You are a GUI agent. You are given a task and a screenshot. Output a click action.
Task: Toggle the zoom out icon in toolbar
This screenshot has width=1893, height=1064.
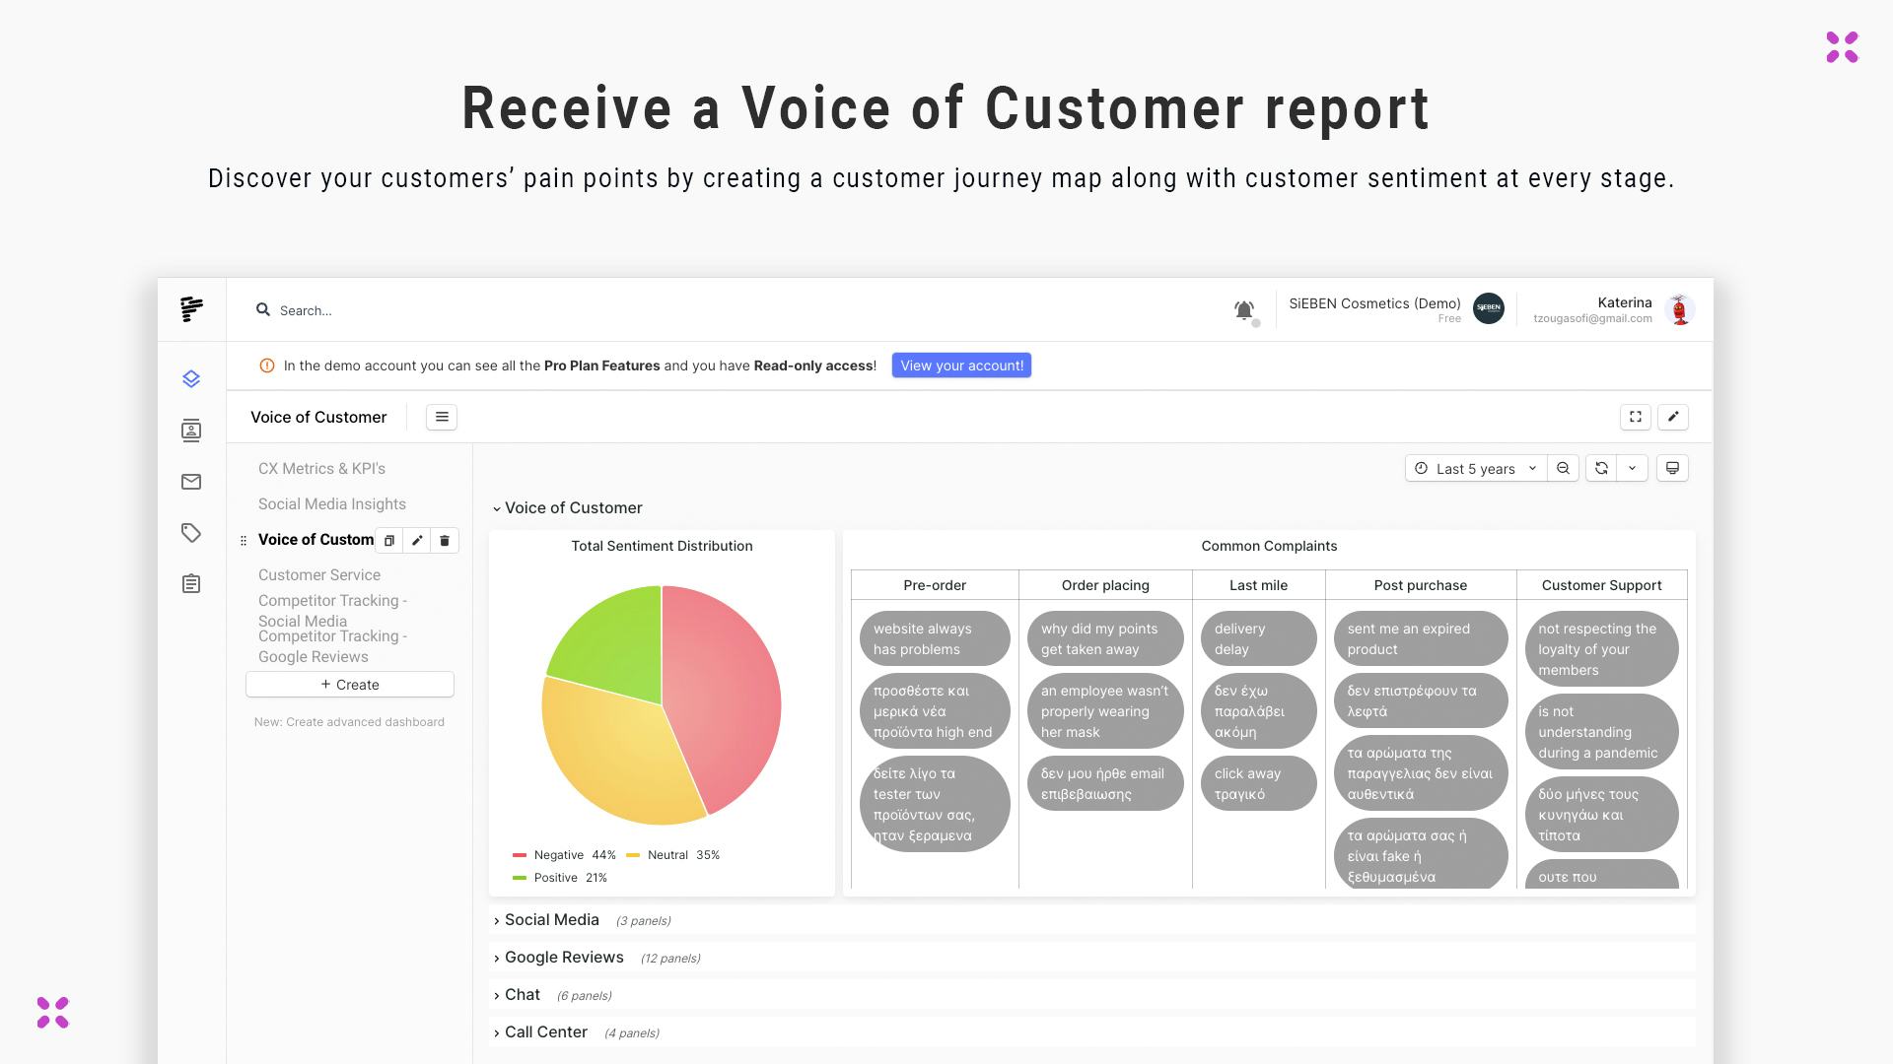(x=1564, y=469)
